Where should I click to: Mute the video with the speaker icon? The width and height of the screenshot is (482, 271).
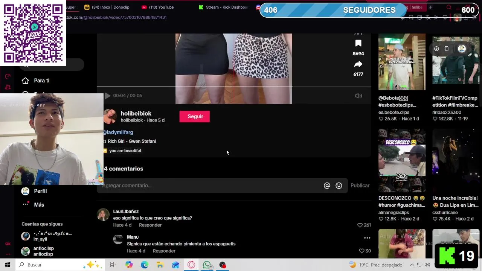tap(358, 96)
